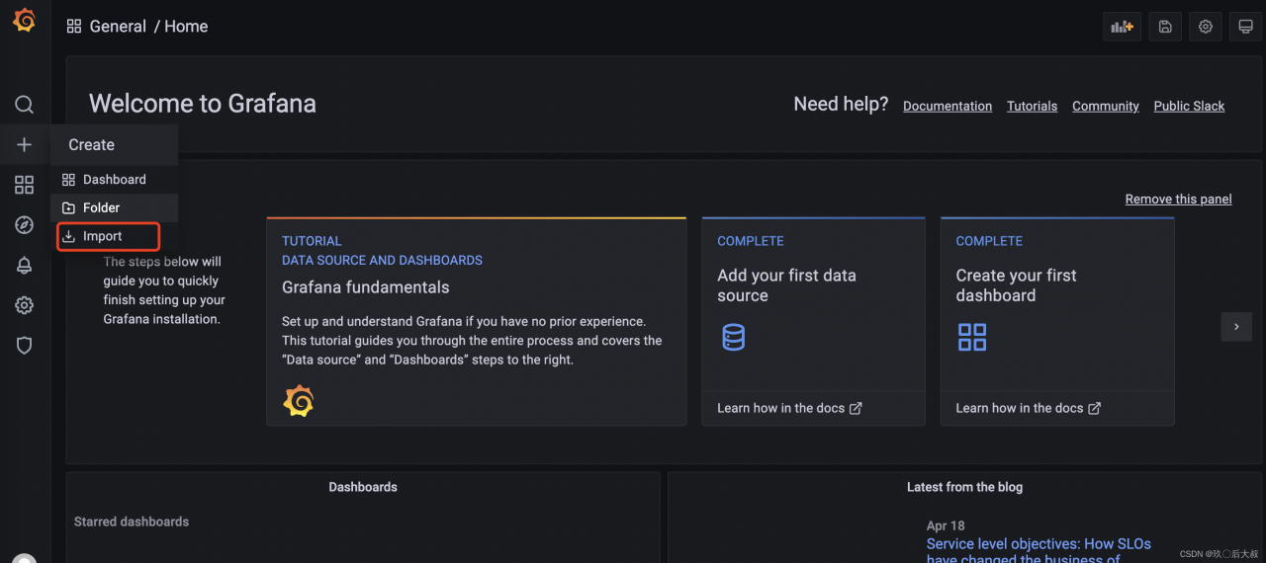Click the Latest from the blog panel title

[x=964, y=487]
